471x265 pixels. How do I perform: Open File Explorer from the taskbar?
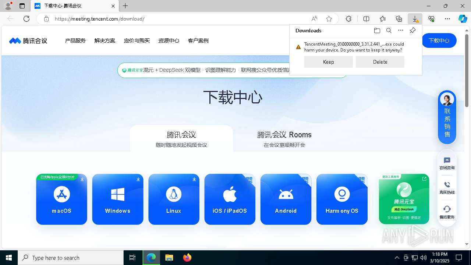pos(169,258)
